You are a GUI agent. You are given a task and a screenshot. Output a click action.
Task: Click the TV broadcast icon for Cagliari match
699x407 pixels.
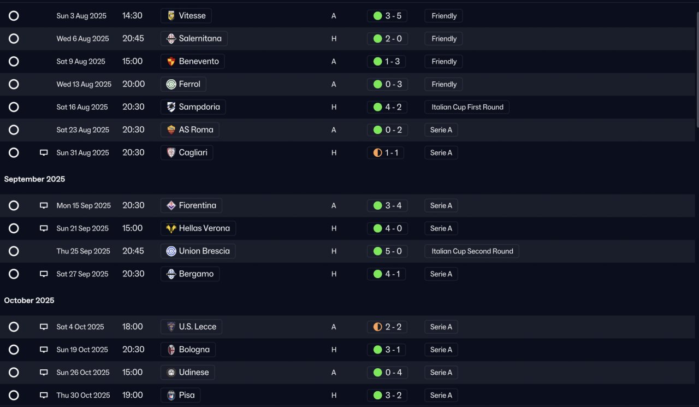44,153
